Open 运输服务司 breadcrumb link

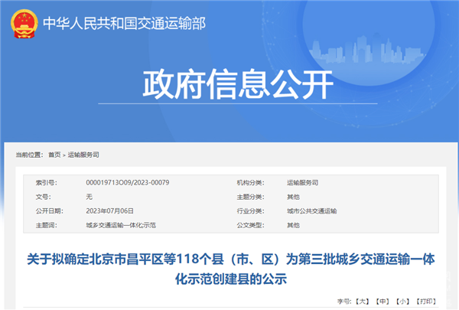point(83,155)
